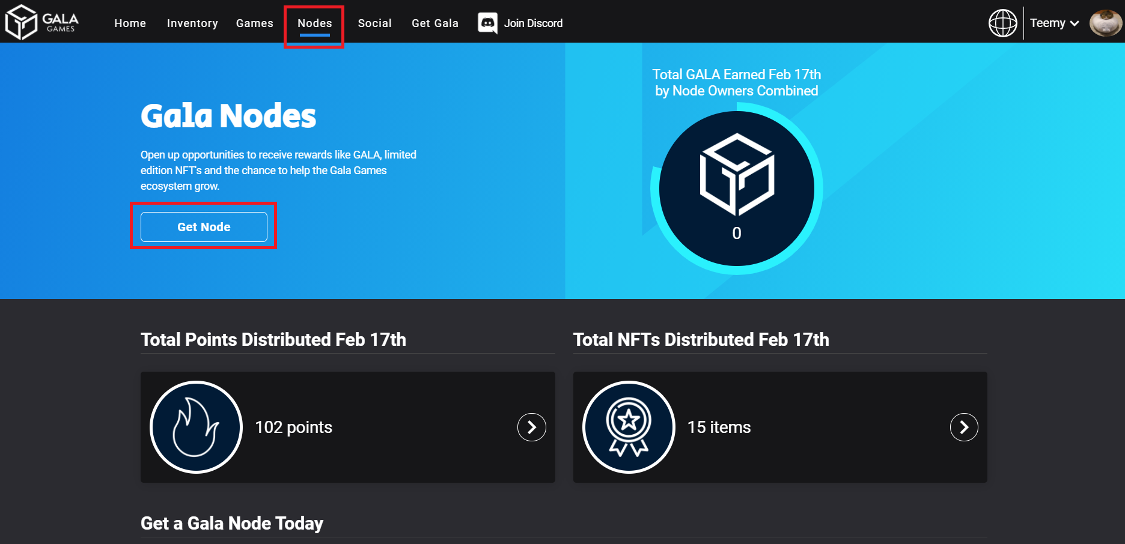Screen dimensions: 1125x544
Task: Click the award ribbon NFT icon
Action: pos(629,427)
